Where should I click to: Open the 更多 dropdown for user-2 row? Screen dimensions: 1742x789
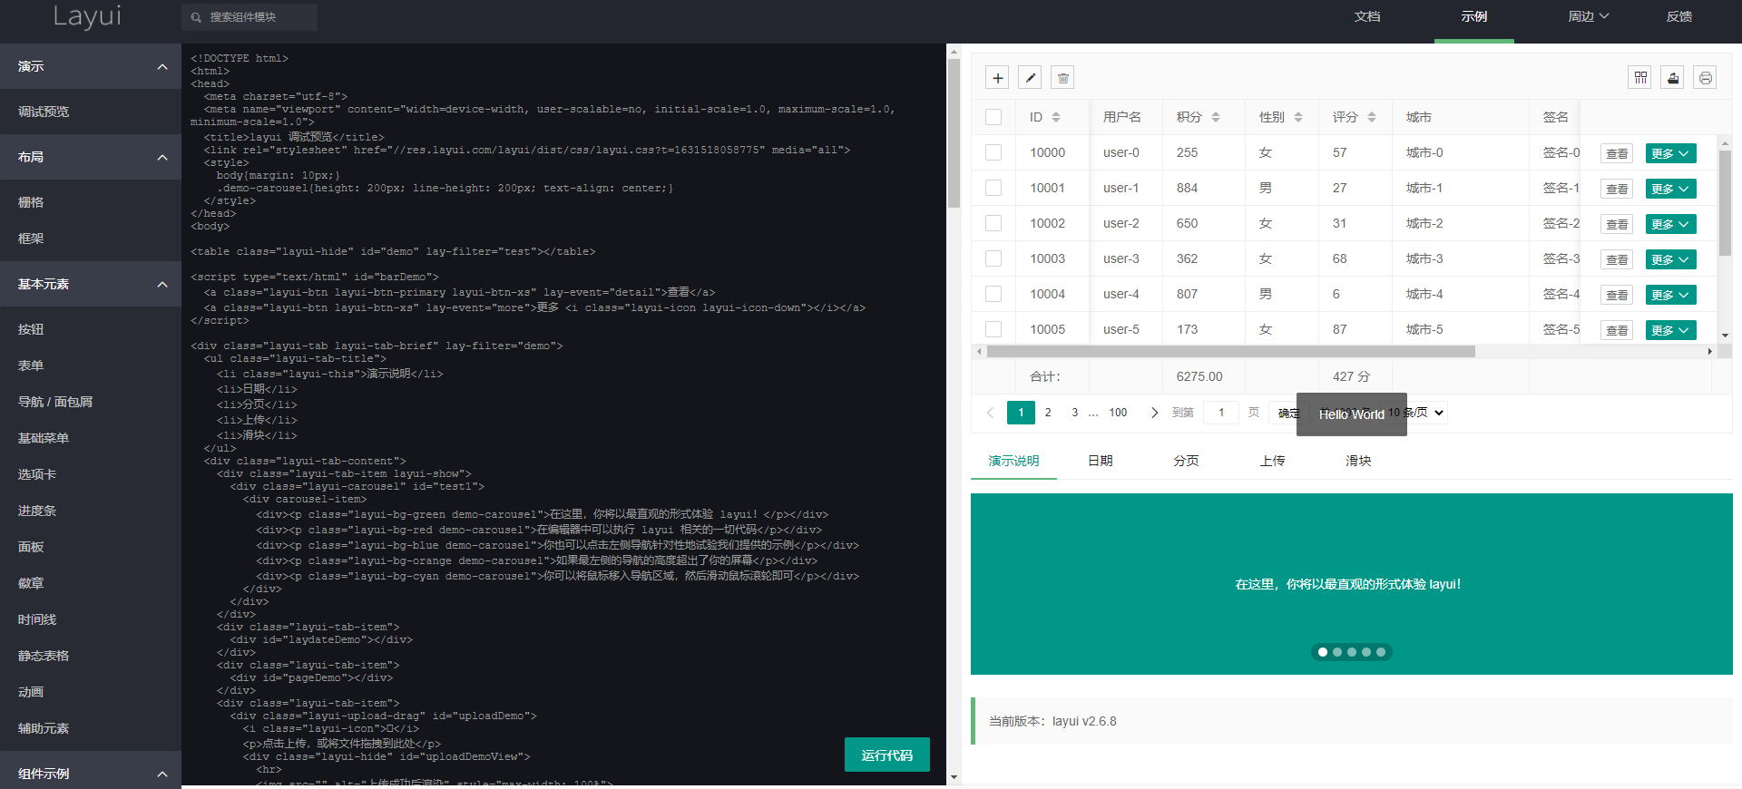coord(1670,224)
